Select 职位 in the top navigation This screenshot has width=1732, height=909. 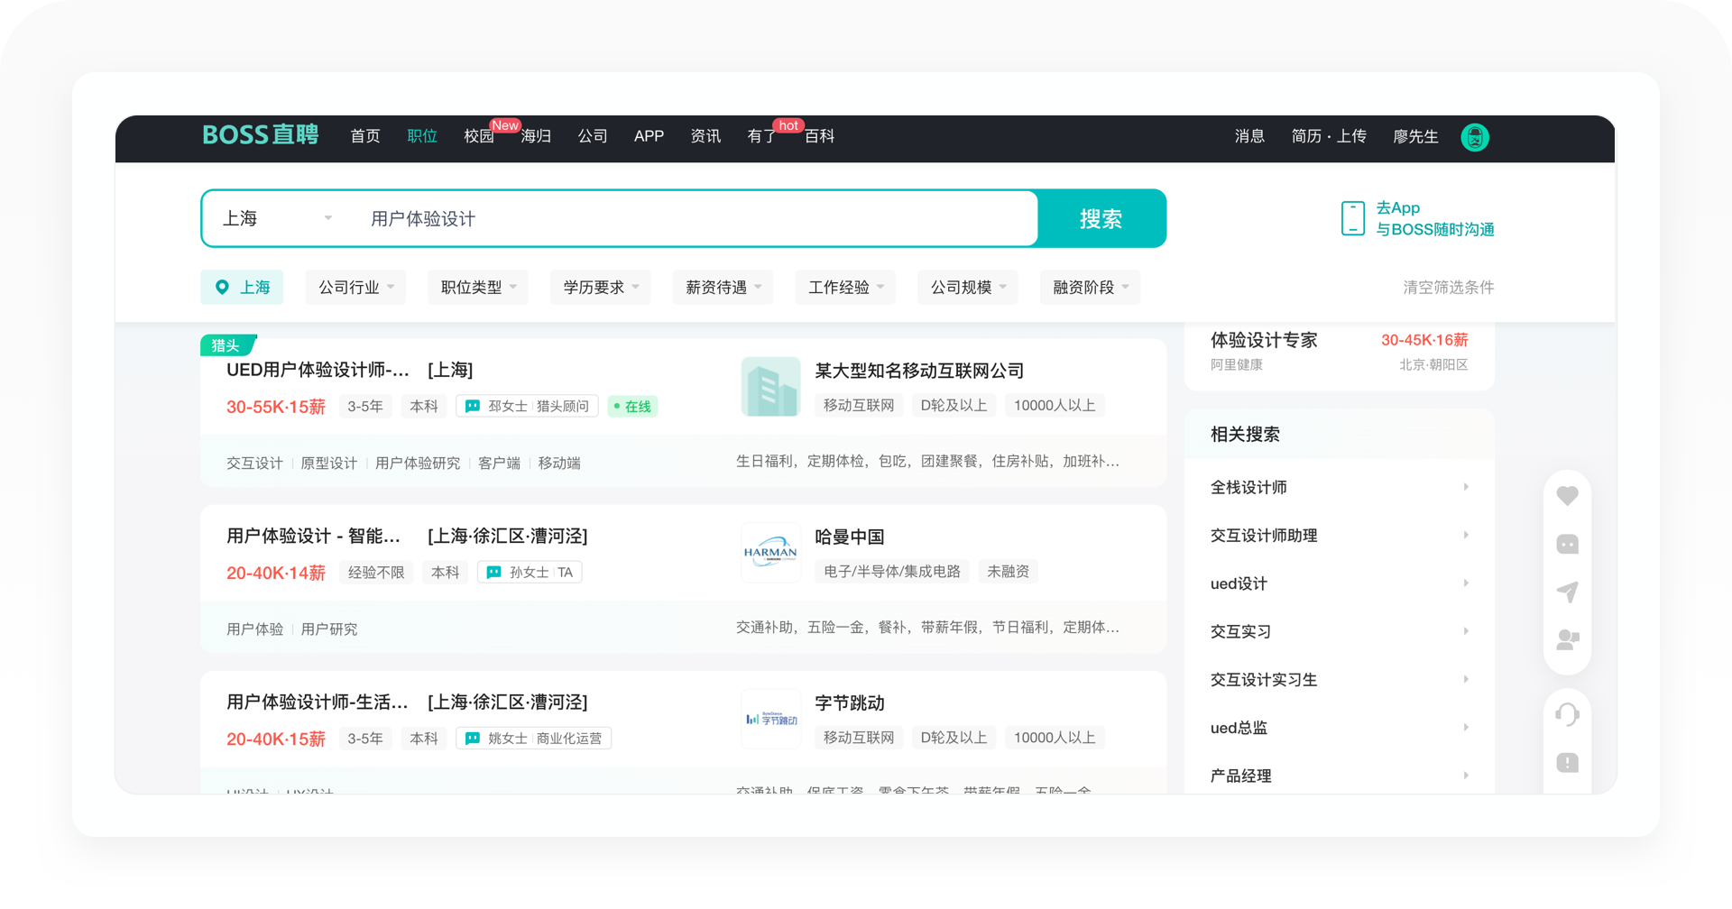click(422, 136)
